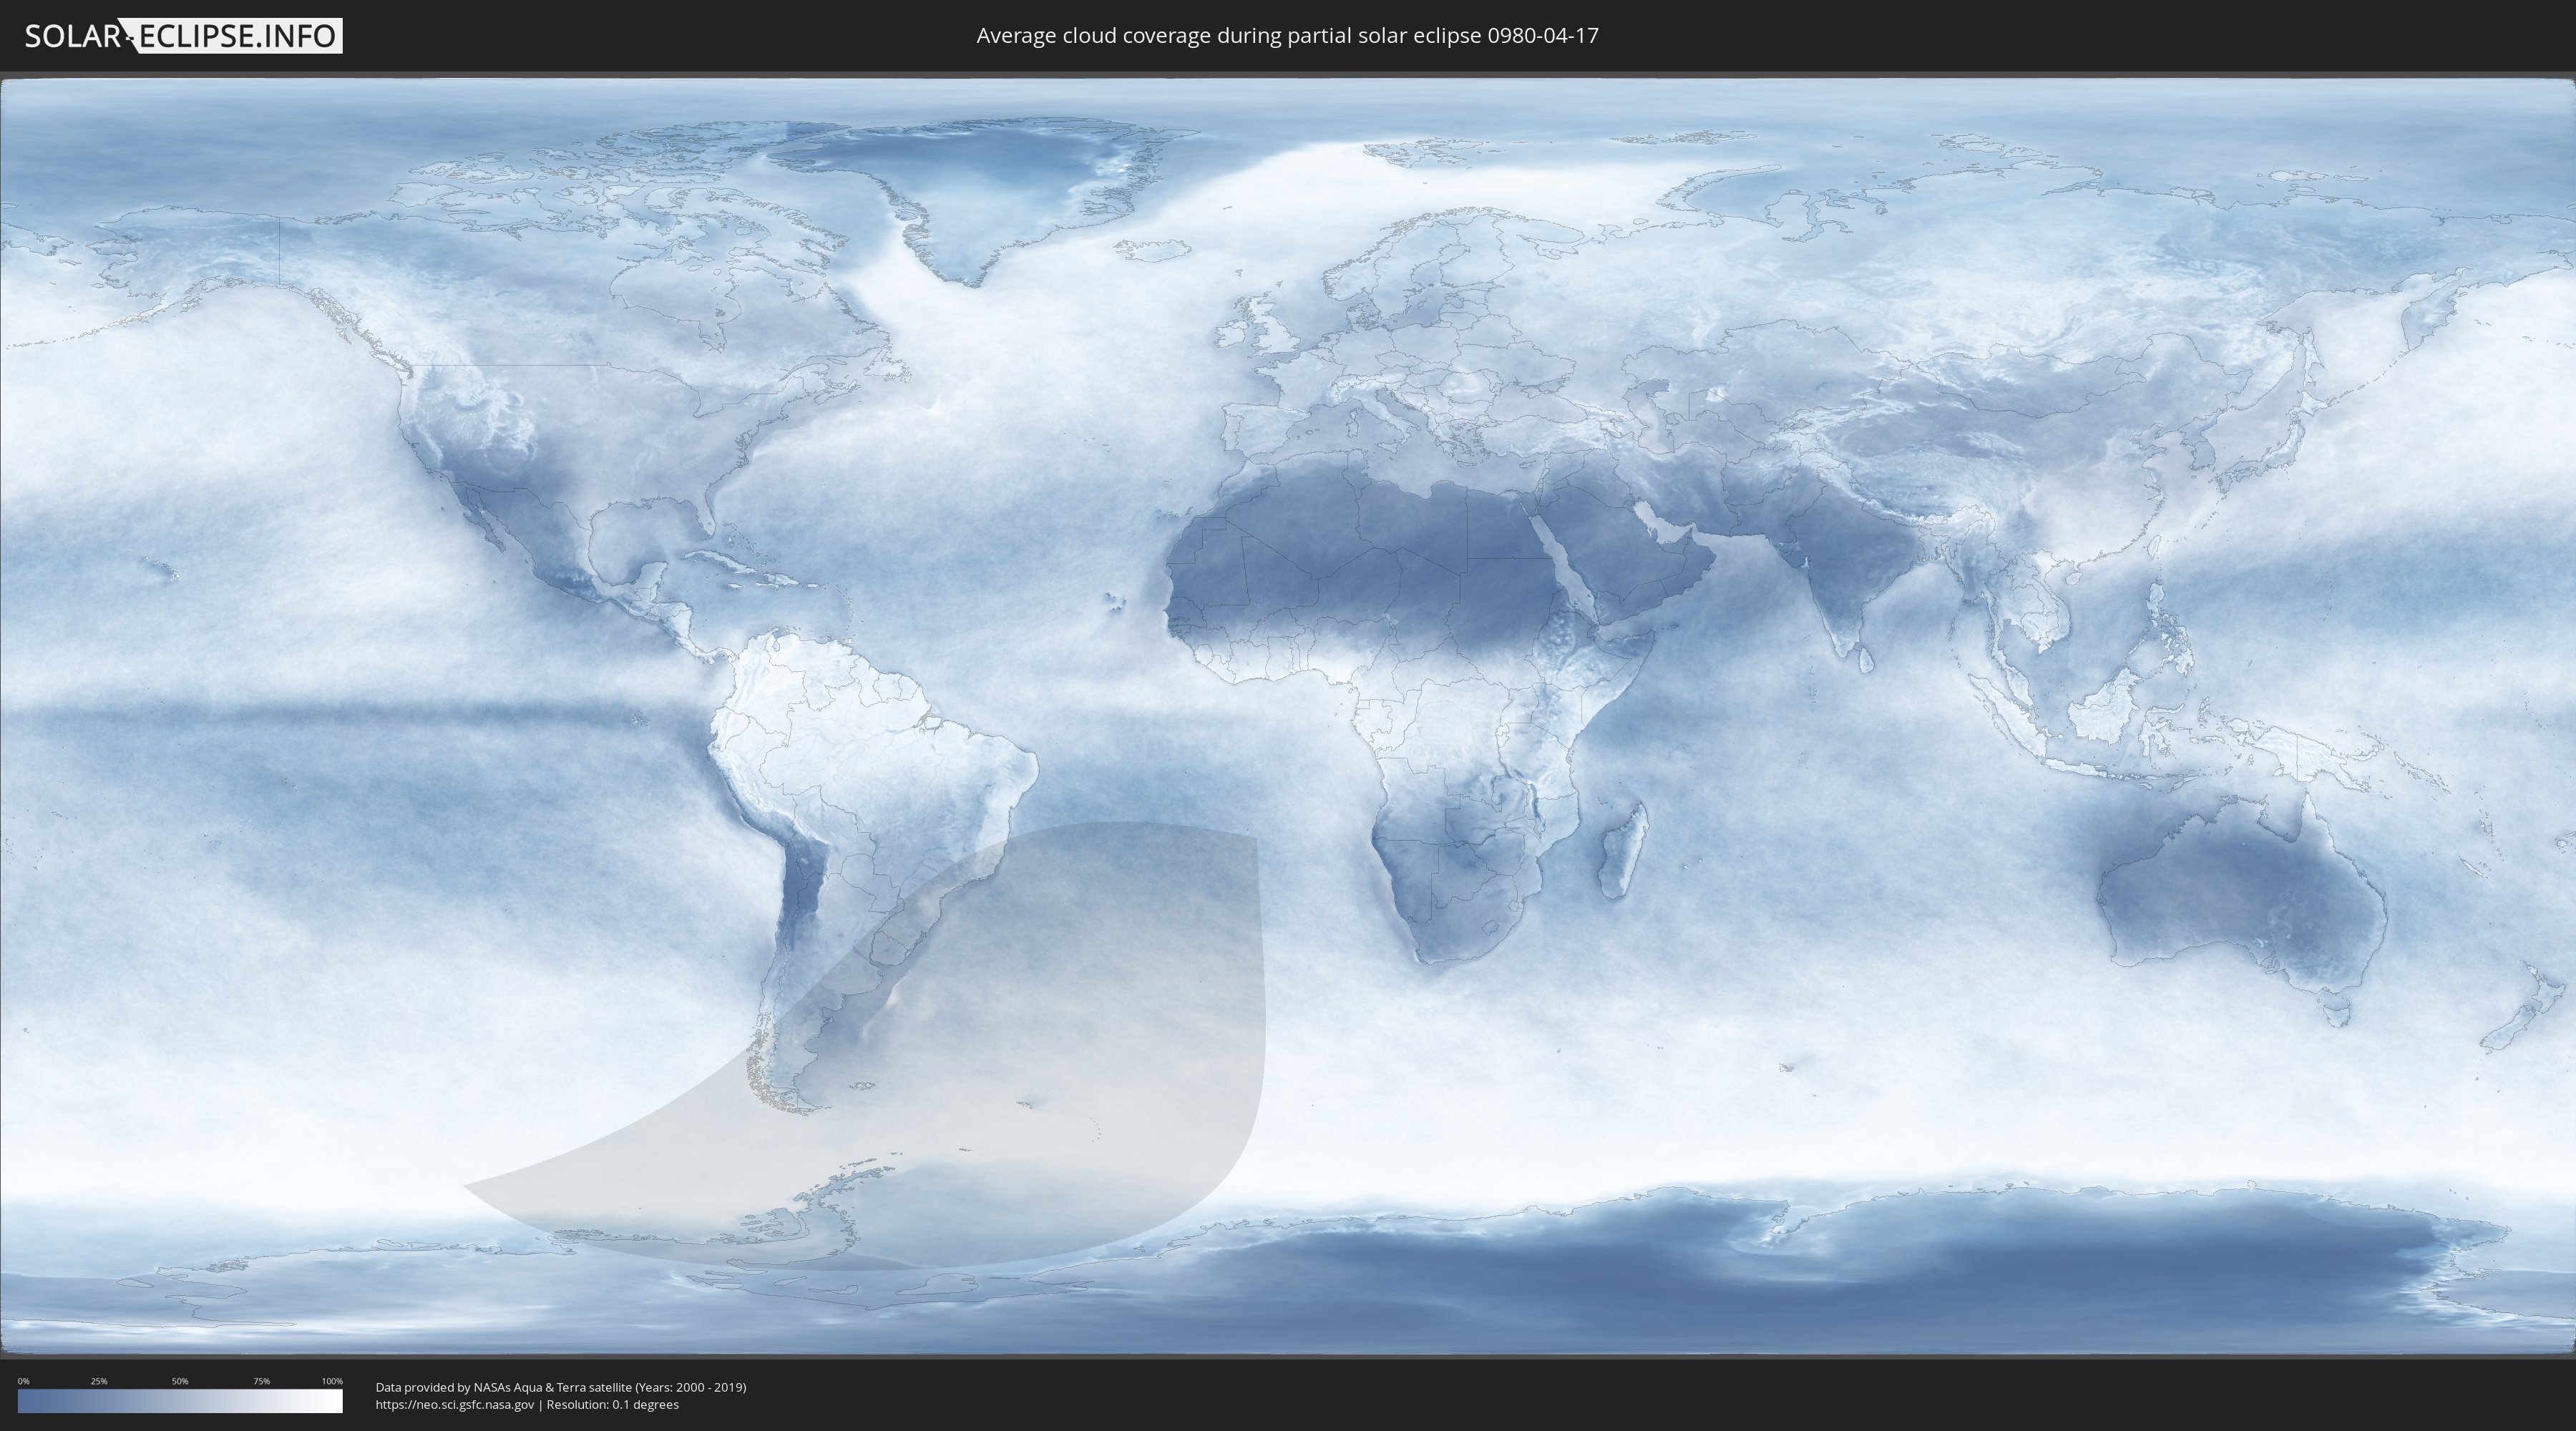Click the 0% legend label
The width and height of the screenshot is (2576, 1431).
(x=23, y=1381)
